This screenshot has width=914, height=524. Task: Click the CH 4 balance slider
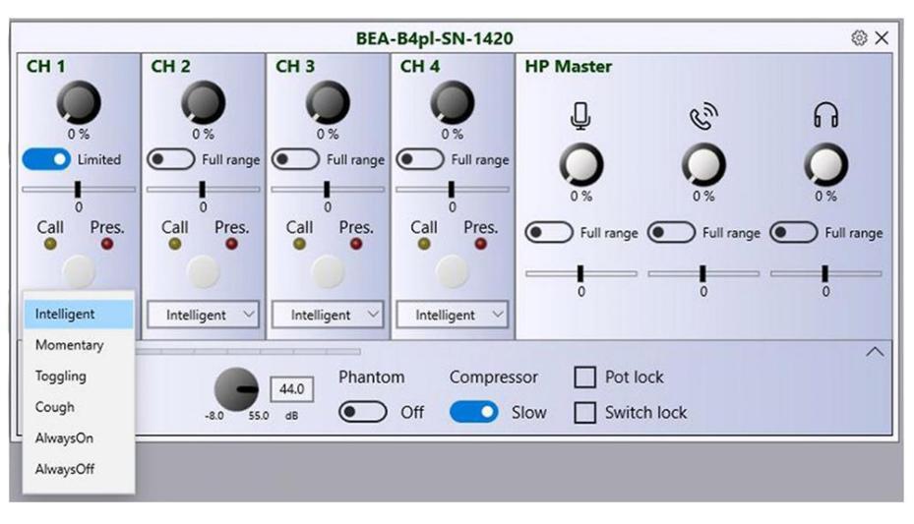tap(452, 189)
